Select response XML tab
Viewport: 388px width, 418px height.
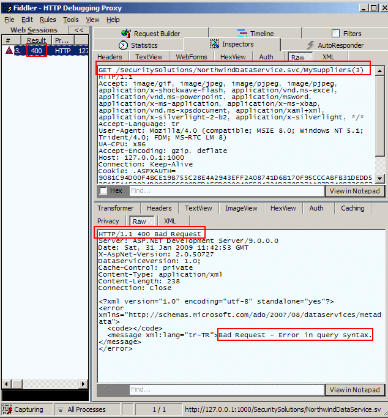tap(170, 221)
